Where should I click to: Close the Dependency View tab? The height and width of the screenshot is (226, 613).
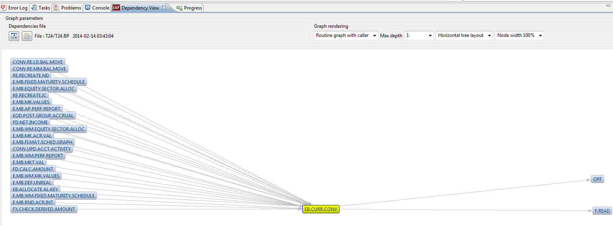[164, 8]
